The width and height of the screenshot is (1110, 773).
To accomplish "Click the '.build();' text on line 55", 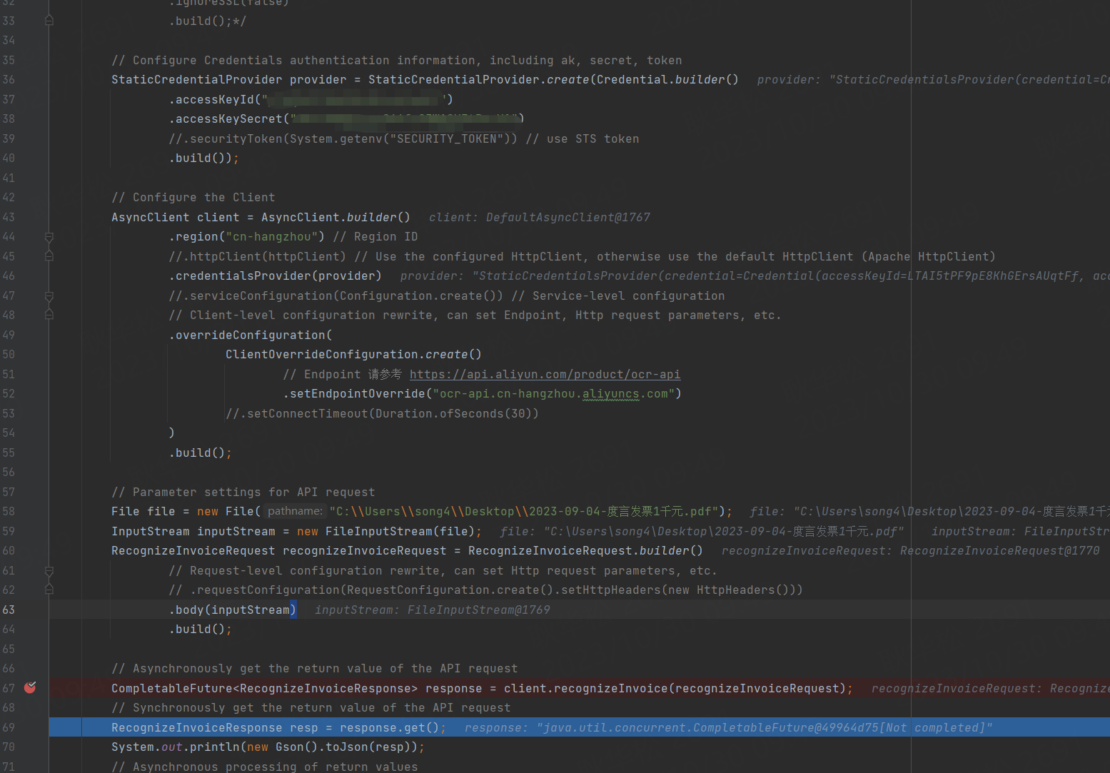I will (x=201, y=453).
